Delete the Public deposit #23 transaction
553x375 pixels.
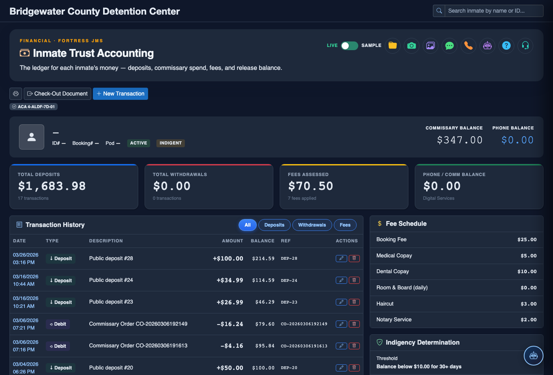click(354, 302)
